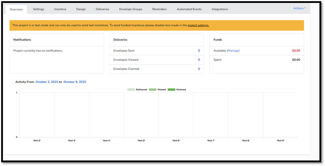The width and height of the screenshot is (325, 166).
Task: Click the Notifications card heading
Action: (22, 40)
